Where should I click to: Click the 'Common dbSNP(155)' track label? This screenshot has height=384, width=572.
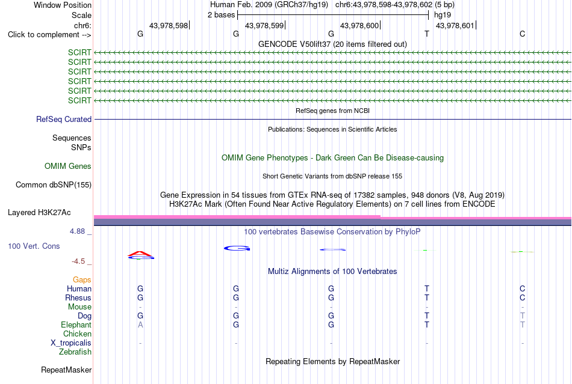54,185
